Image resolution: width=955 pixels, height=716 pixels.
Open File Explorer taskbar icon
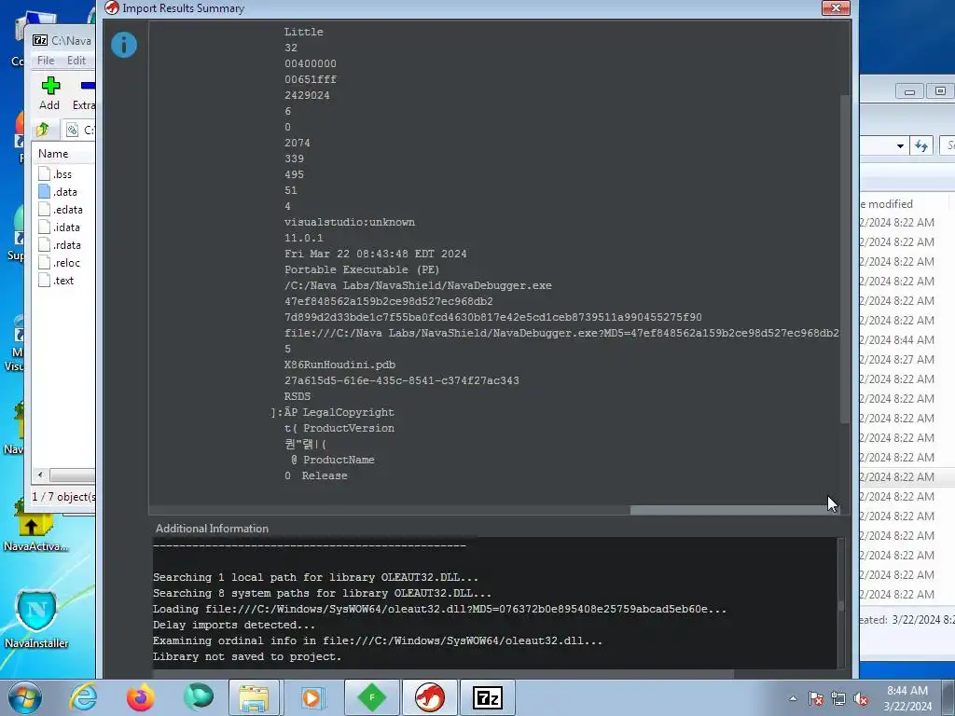coord(254,697)
